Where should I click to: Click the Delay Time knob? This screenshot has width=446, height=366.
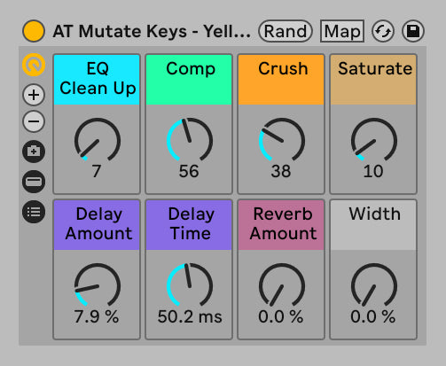190,285
